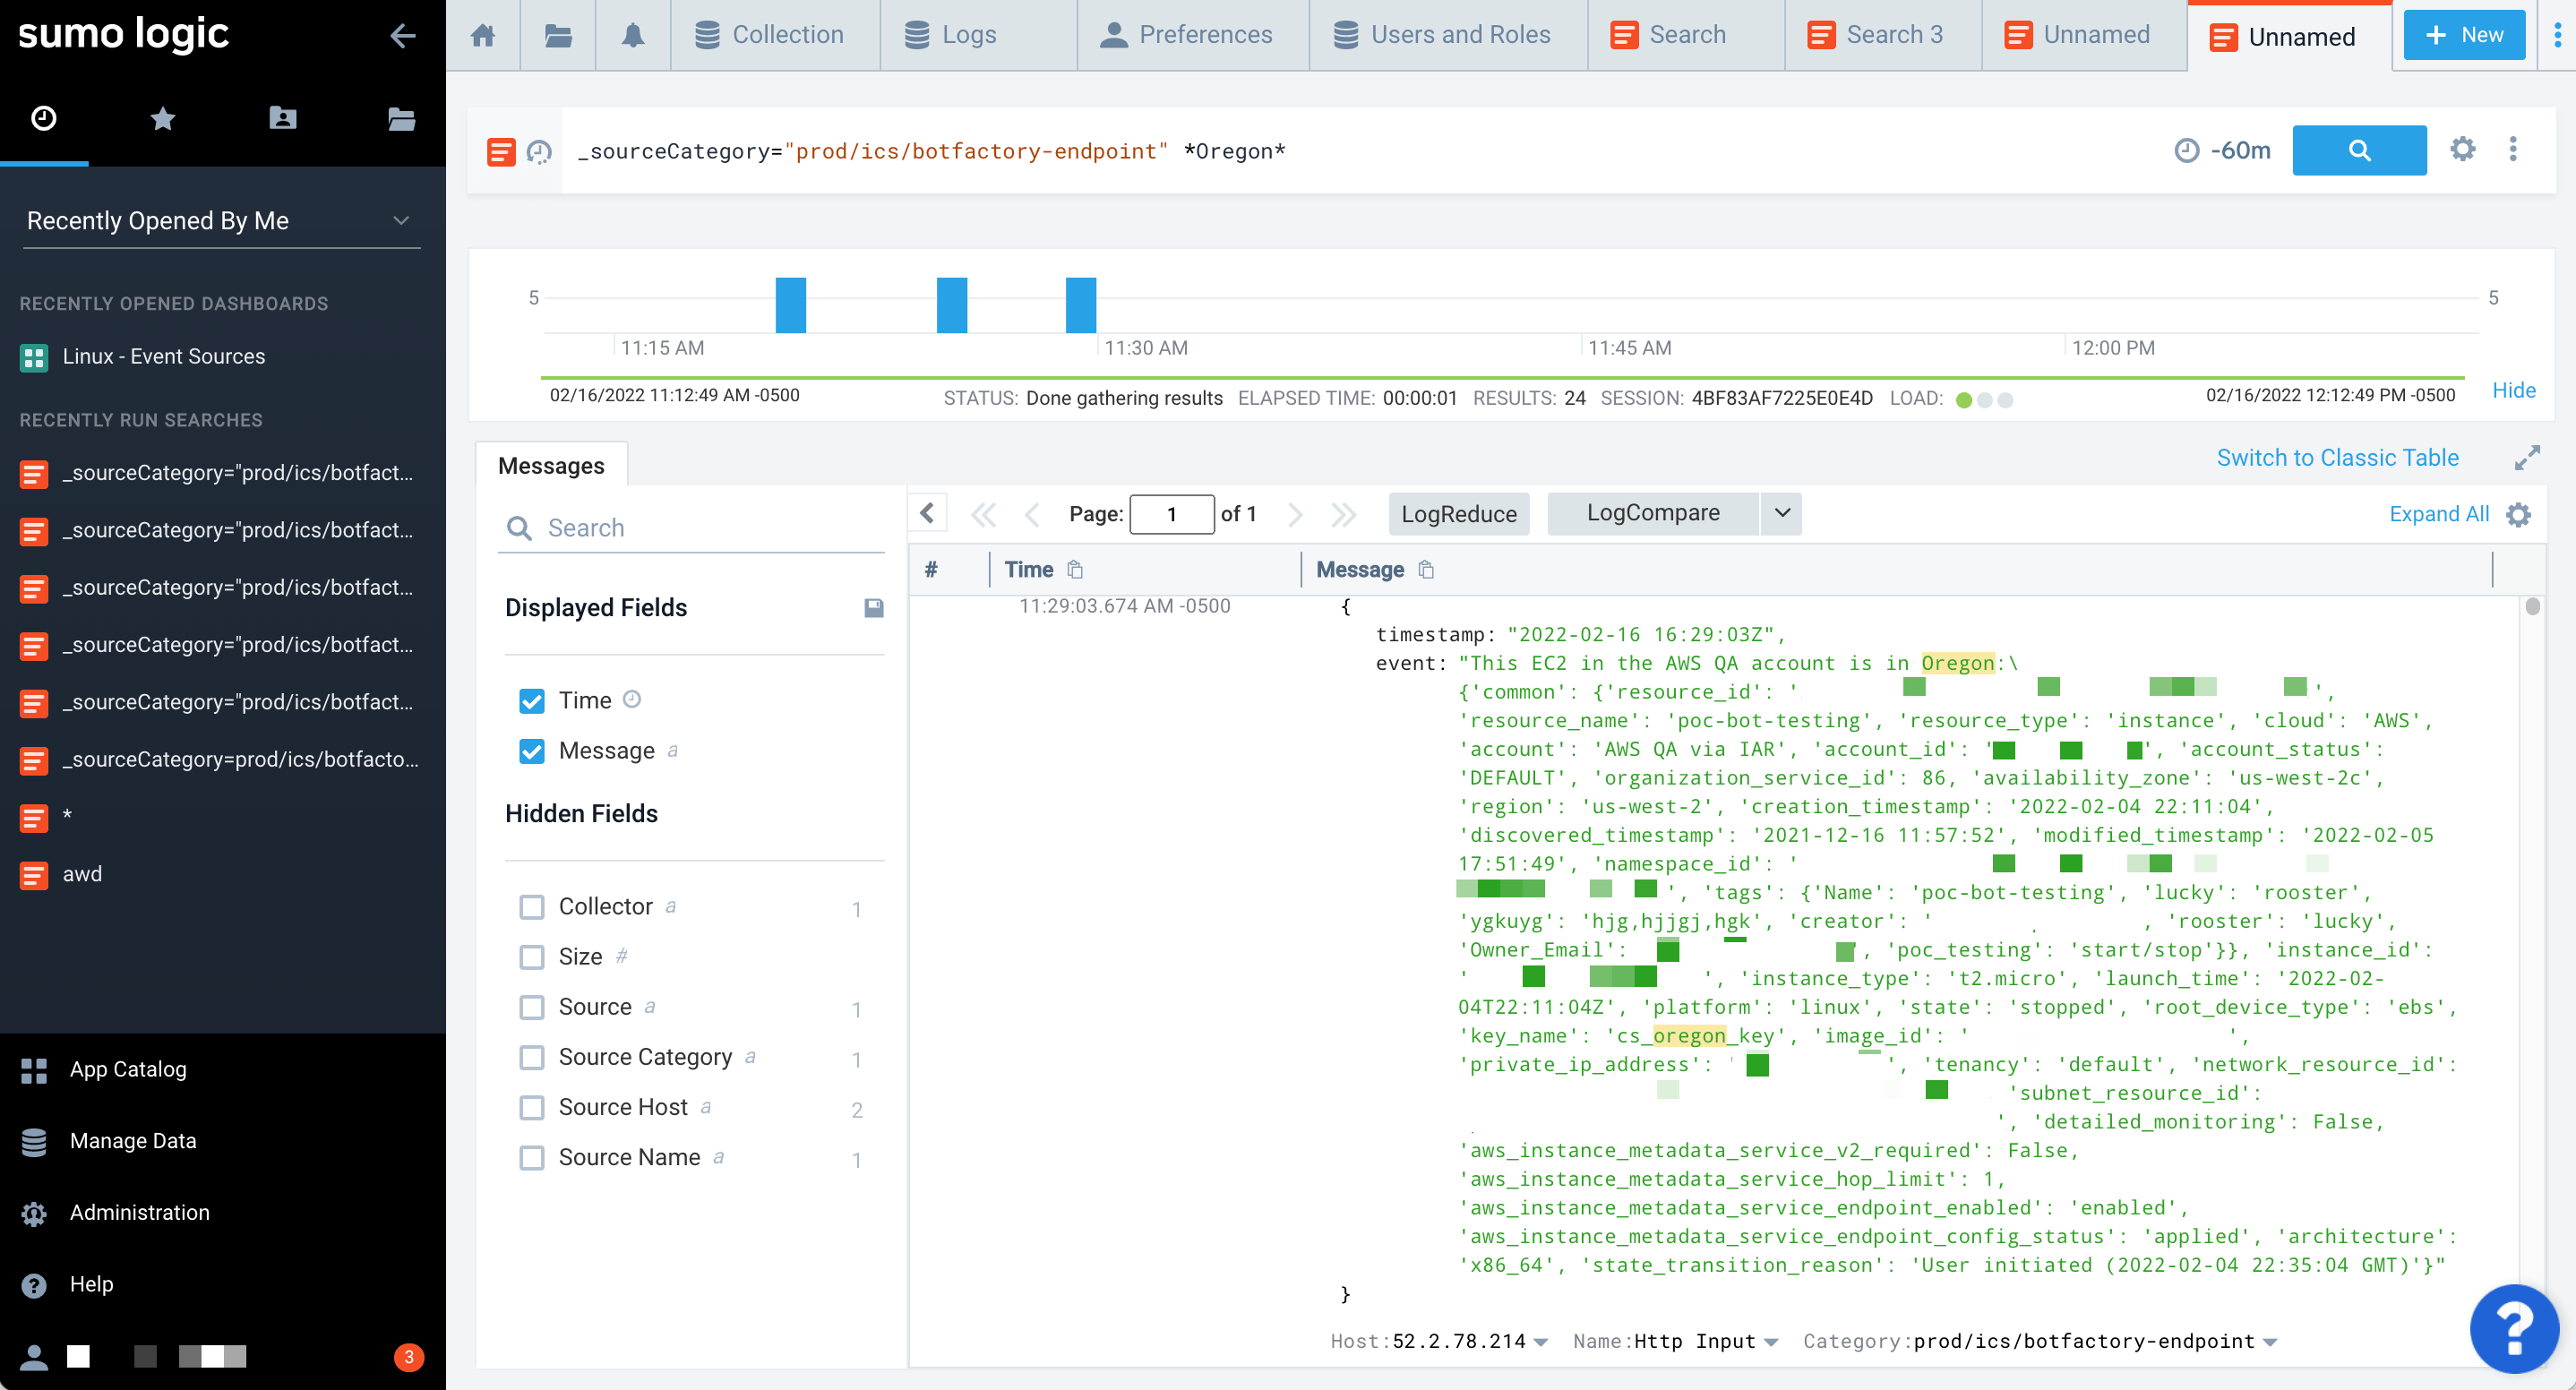
Task: Uncheck the Time field checkbox
Action: click(532, 701)
